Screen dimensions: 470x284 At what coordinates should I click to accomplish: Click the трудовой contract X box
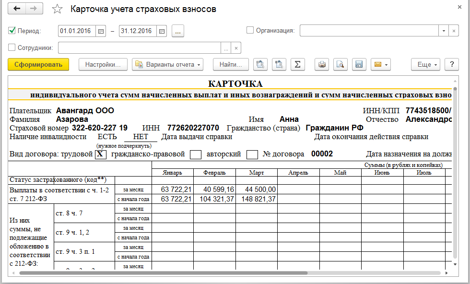click(101, 154)
